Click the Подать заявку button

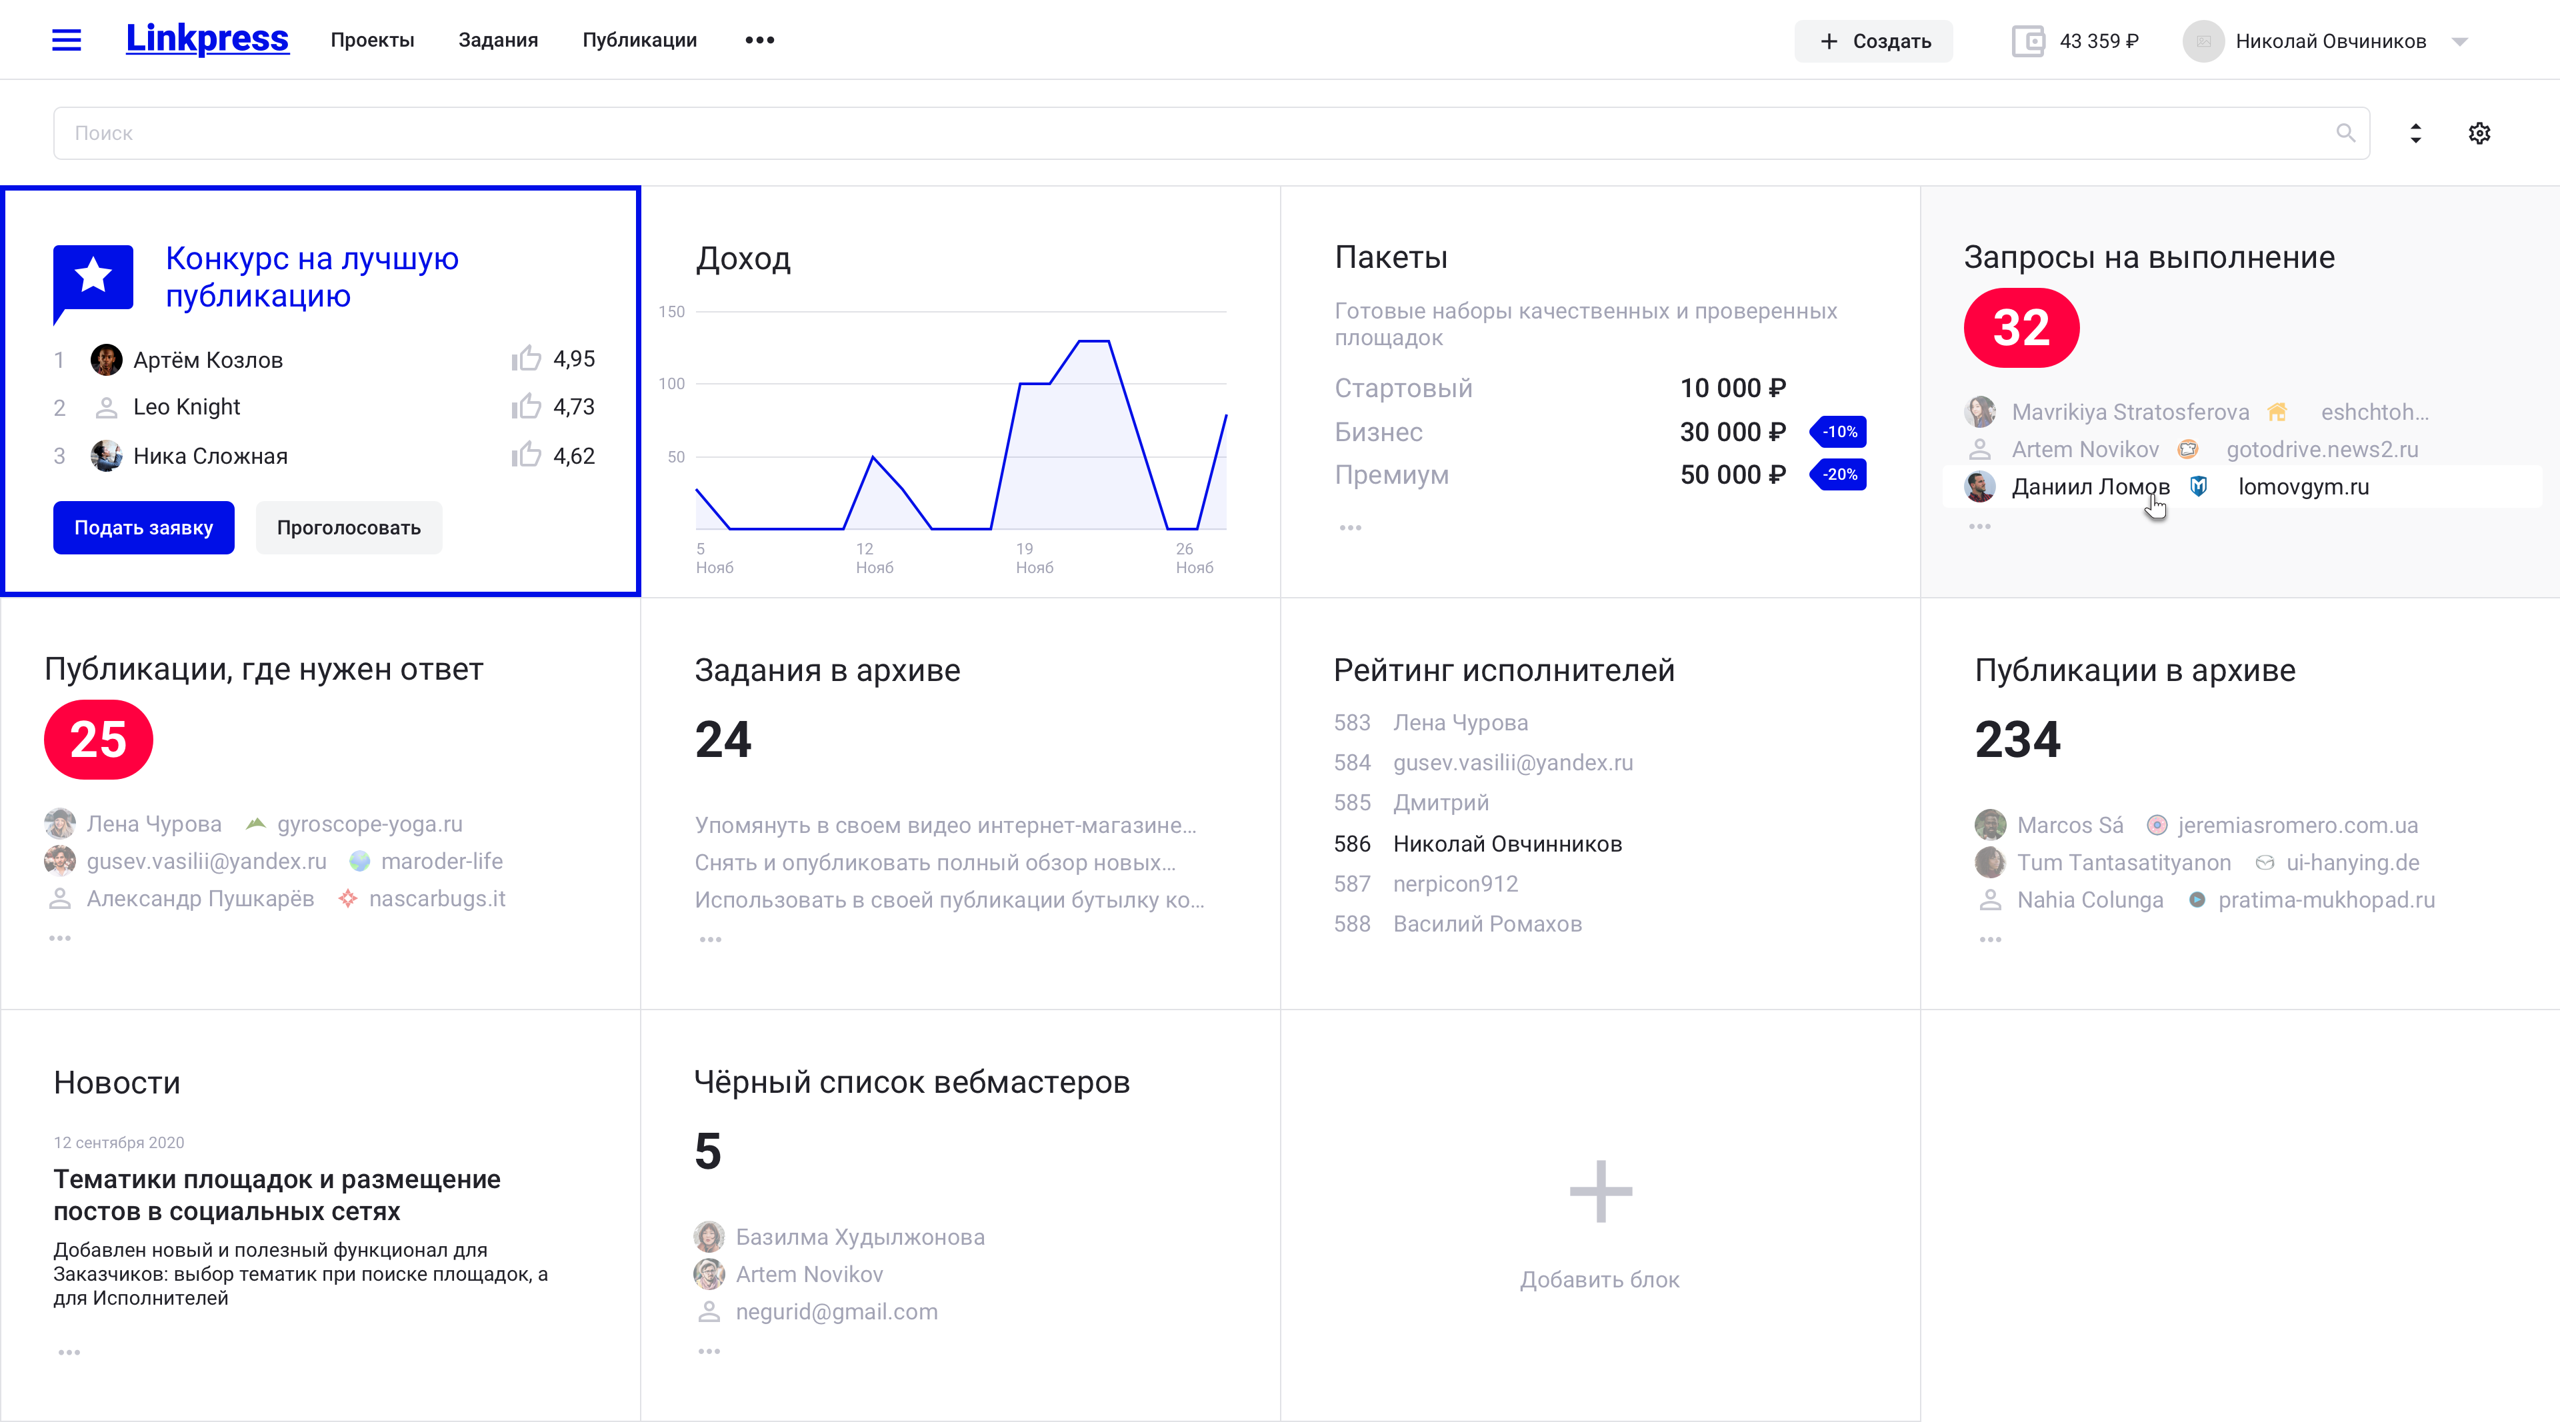[x=143, y=527]
